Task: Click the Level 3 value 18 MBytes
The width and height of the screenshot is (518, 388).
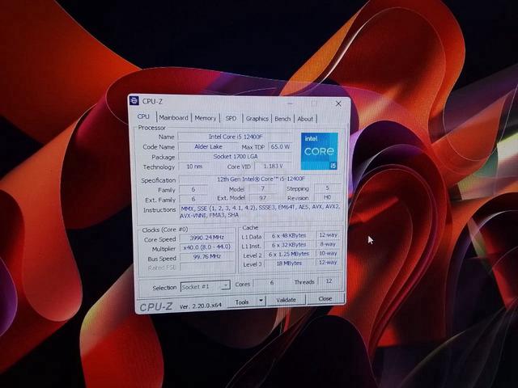Action: pos(289,264)
